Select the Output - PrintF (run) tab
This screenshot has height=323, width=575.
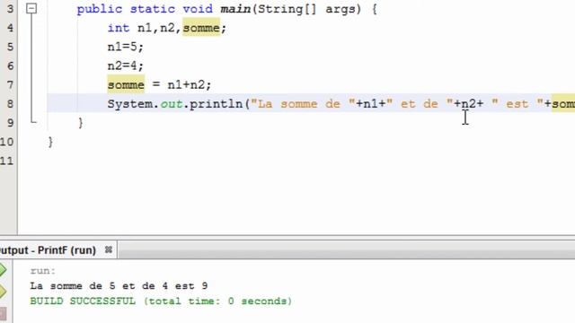click(x=48, y=250)
